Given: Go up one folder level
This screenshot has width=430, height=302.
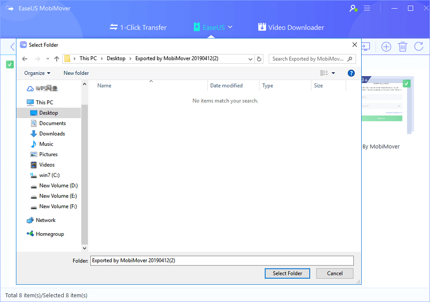Looking at the screenshot, I should click(56, 59).
